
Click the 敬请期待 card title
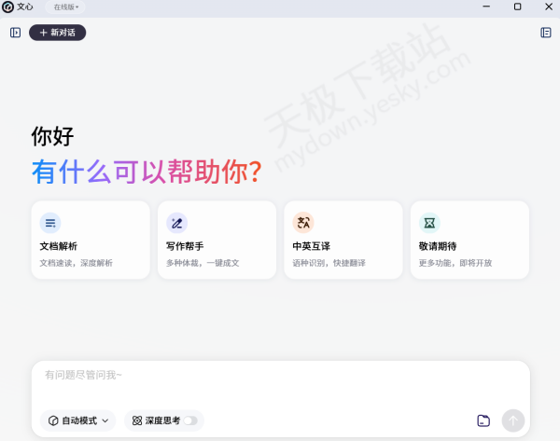tap(438, 247)
